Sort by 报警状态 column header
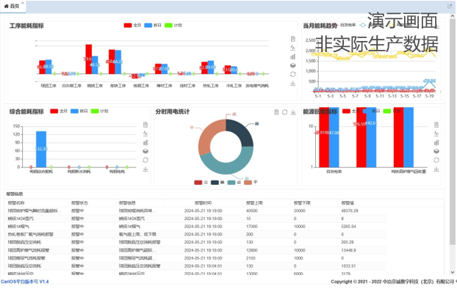This screenshot has height=289, width=457. tap(79, 203)
